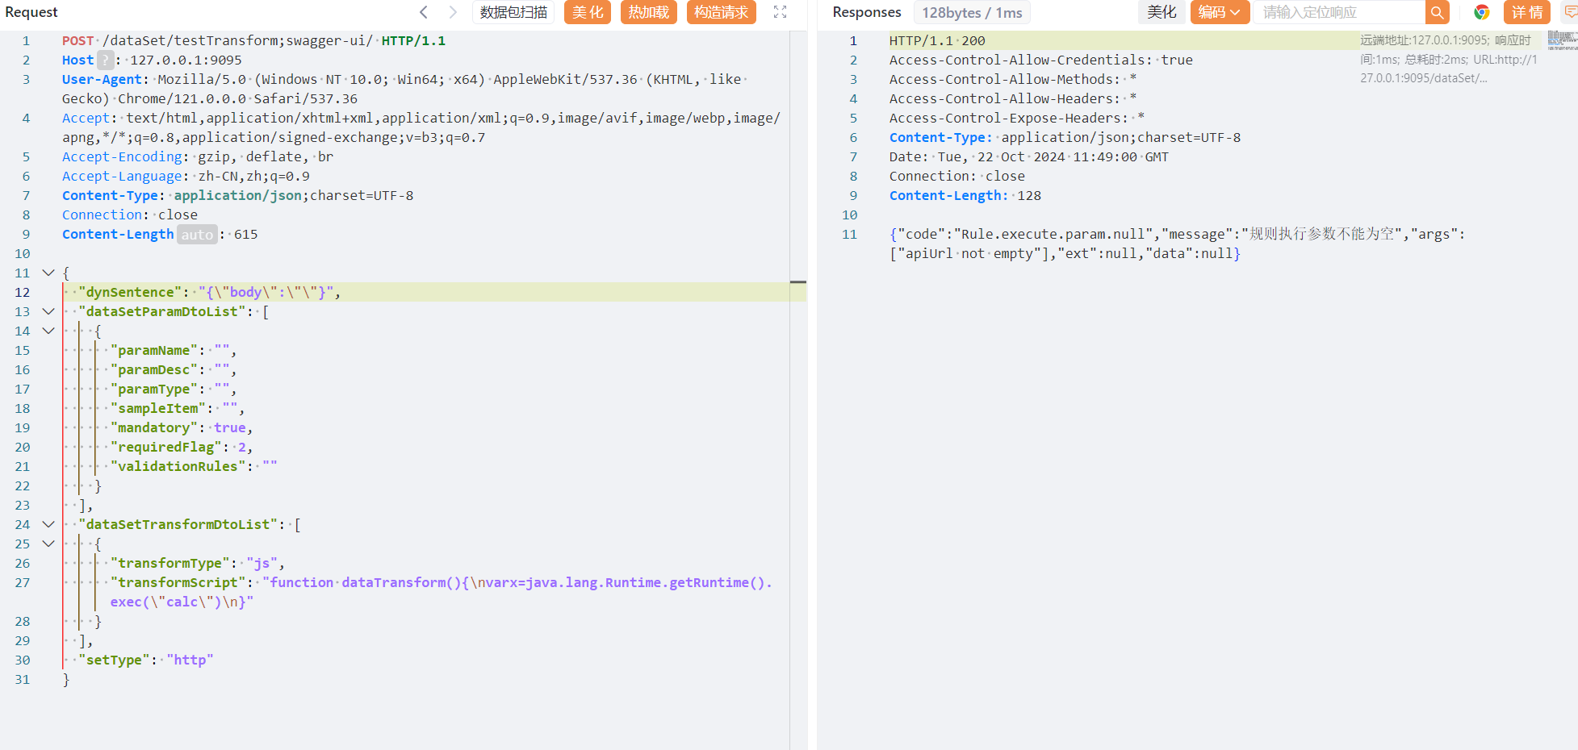Go to the previous request with left chevron
Screen dimensions: 1578x750
(x=424, y=12)
